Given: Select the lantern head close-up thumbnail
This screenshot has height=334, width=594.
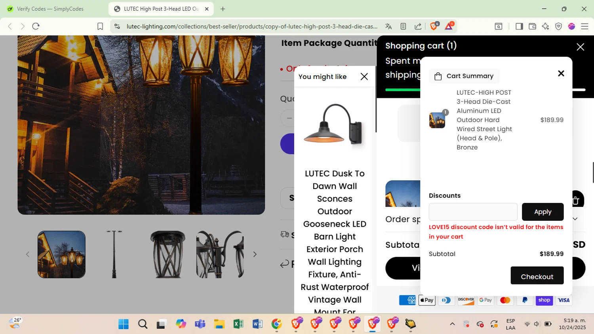Looking at the screenshot, I should click(x=167, y=254).
